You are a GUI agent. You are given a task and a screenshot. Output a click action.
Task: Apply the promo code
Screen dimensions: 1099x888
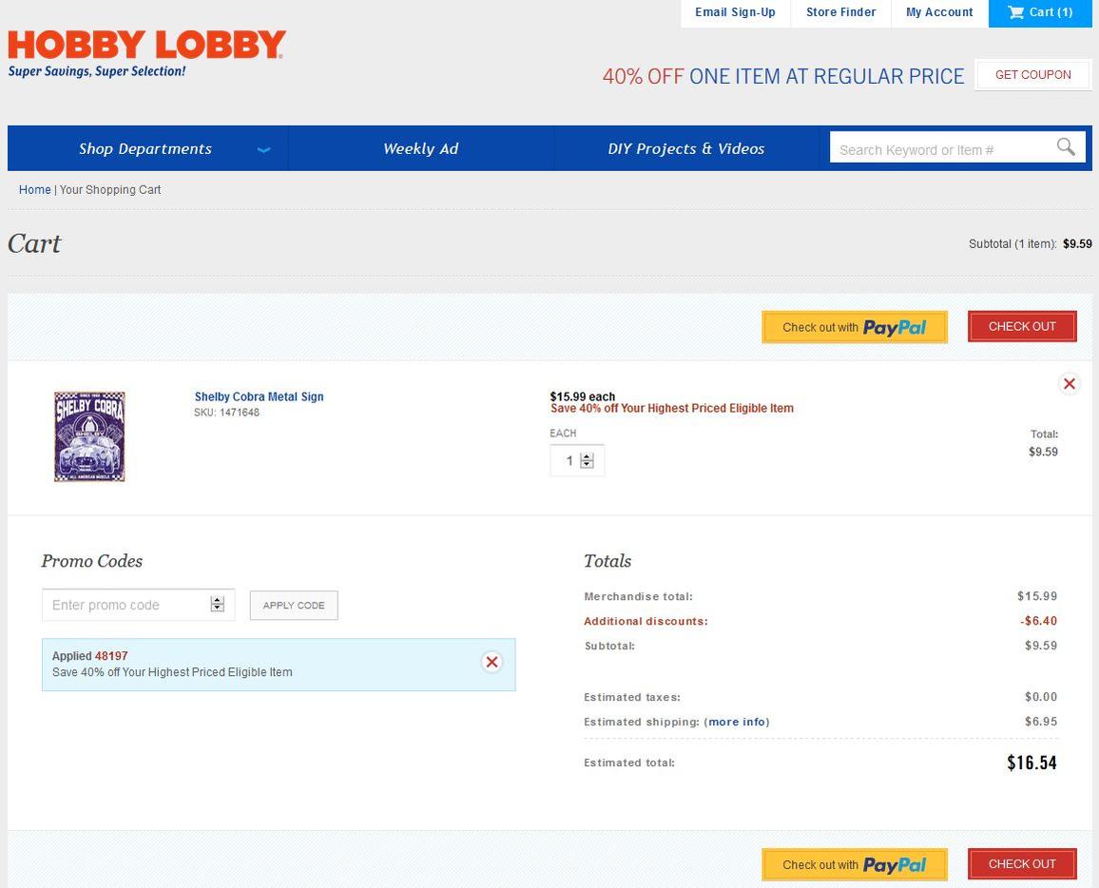click(x=294, y=606)
